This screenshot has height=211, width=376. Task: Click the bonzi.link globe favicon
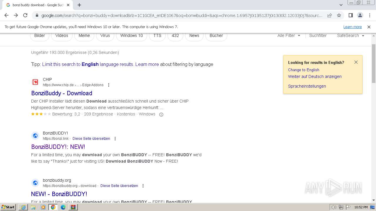[35, 136]
